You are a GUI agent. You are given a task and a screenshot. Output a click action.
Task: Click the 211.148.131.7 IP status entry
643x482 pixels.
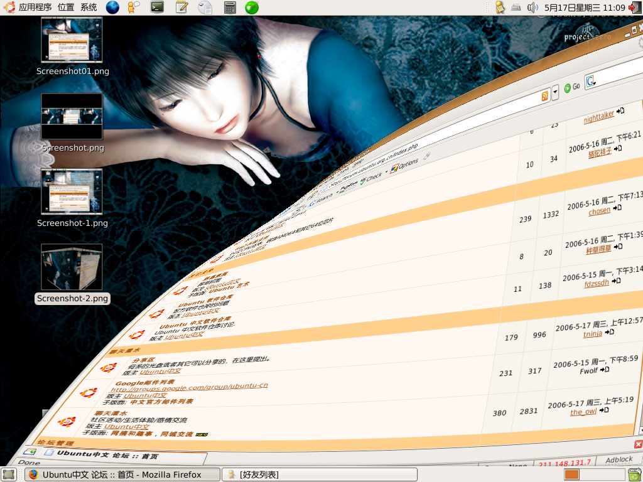[x=565, y=463]
